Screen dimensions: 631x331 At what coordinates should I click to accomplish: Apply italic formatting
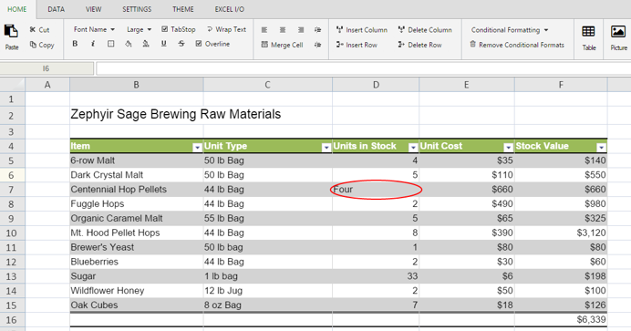point(93,44)
